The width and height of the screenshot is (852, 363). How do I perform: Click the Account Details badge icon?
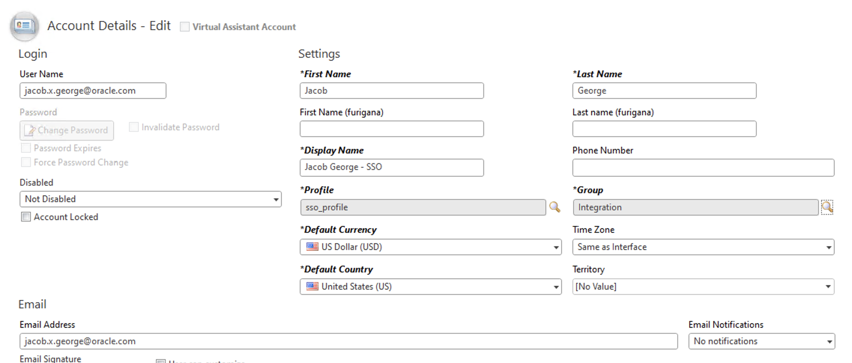click(x=24, y=26)
